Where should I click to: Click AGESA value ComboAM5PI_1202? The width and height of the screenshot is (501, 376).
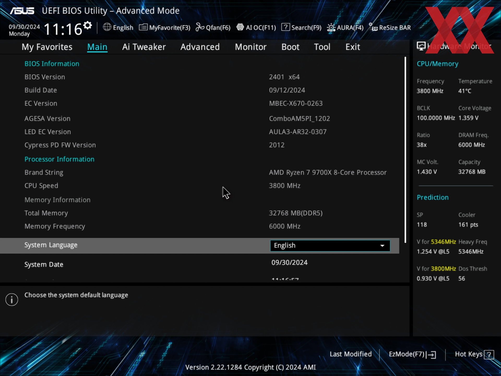pyautogui.click(x=300, y=119)
